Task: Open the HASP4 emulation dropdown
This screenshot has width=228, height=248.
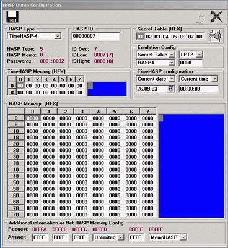Action: pos(172,63)
